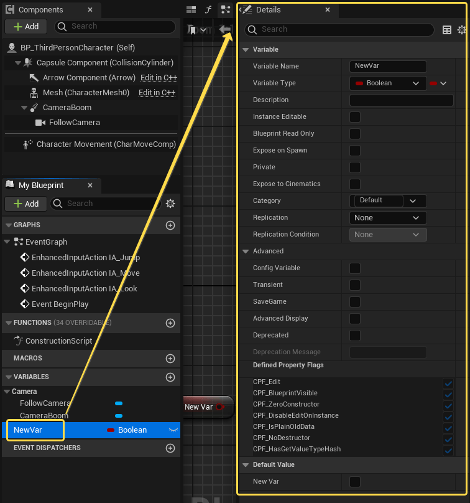Collapse the Advanced section in Details
Screen dimensions: 470x503
coord(246,251)
